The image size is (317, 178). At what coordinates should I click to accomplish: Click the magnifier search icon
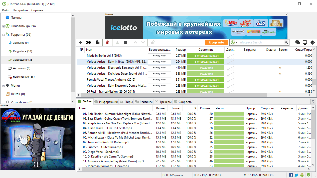coord(286,42)
